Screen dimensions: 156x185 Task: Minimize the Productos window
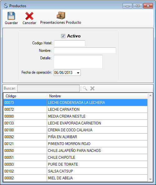point(127,6)
